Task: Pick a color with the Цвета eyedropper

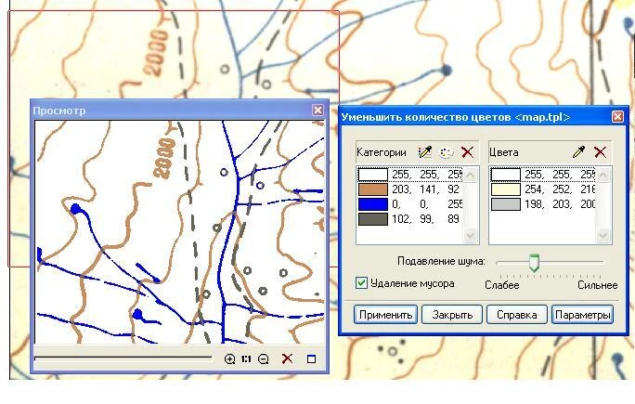Action: click(580, 152)
